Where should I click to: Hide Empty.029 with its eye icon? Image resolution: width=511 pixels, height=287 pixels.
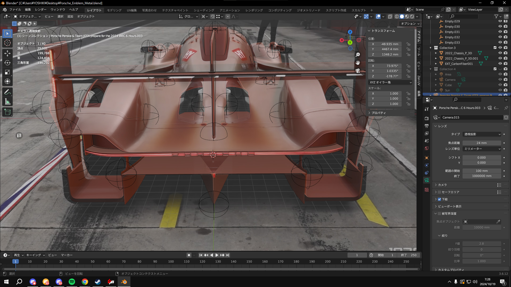500,21
